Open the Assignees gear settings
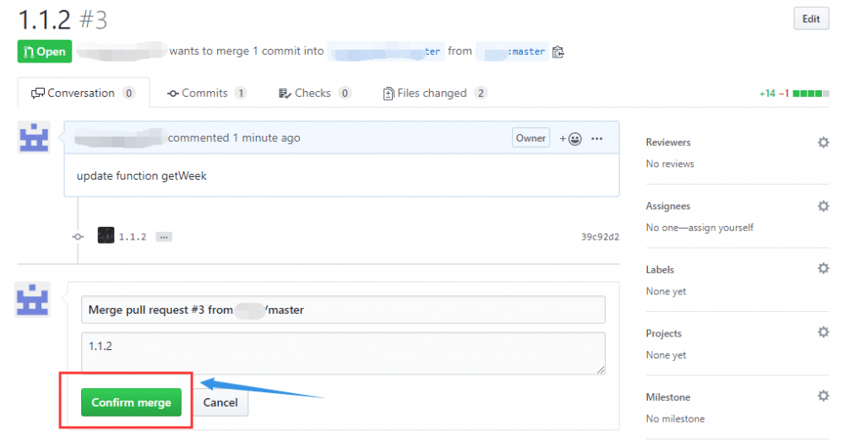Screen dimensions: 865x442 [x=823, y=206]
